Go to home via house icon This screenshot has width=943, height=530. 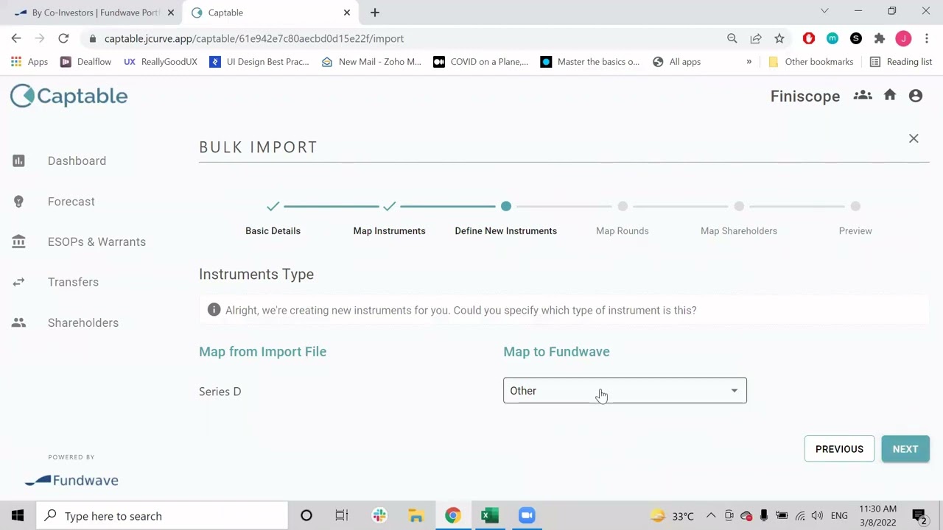[890, 95]
